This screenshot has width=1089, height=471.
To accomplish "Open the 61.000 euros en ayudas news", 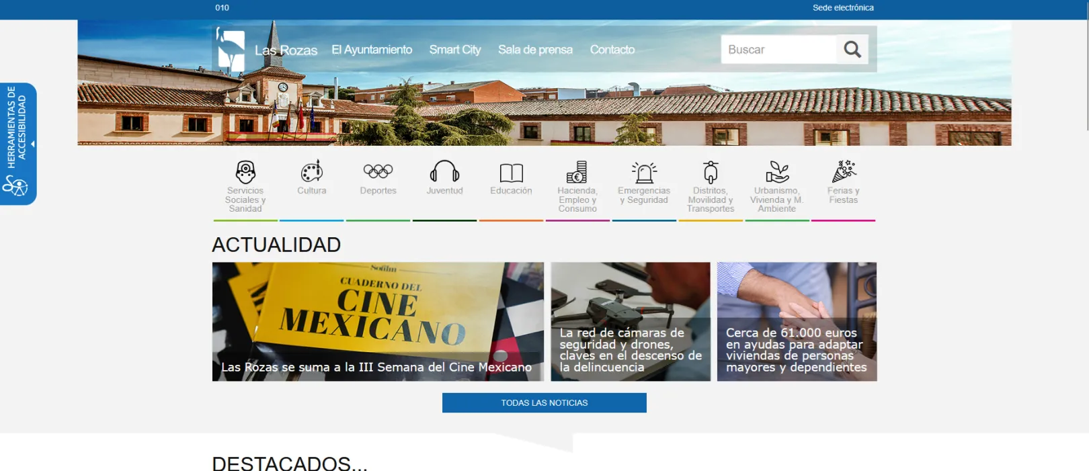I will click(x=797, y=322).
